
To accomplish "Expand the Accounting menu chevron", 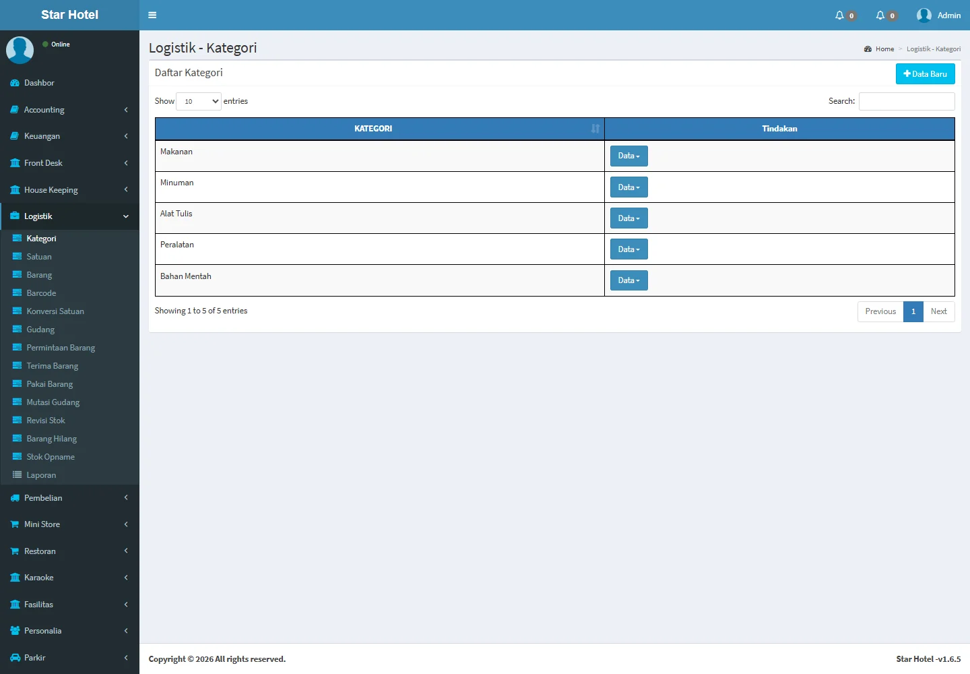I will coord(126,110).
